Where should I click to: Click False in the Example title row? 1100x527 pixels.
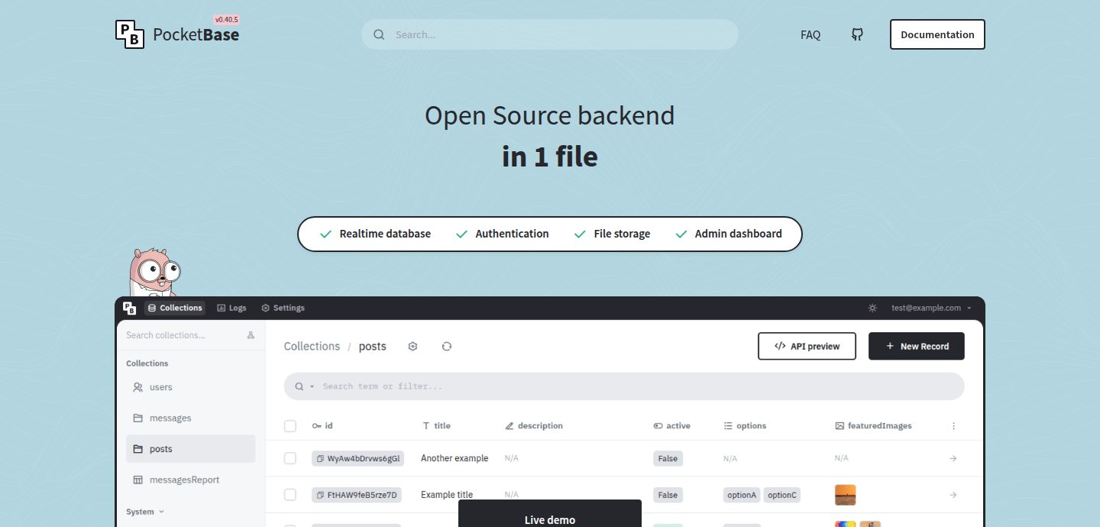coord(668,495)
